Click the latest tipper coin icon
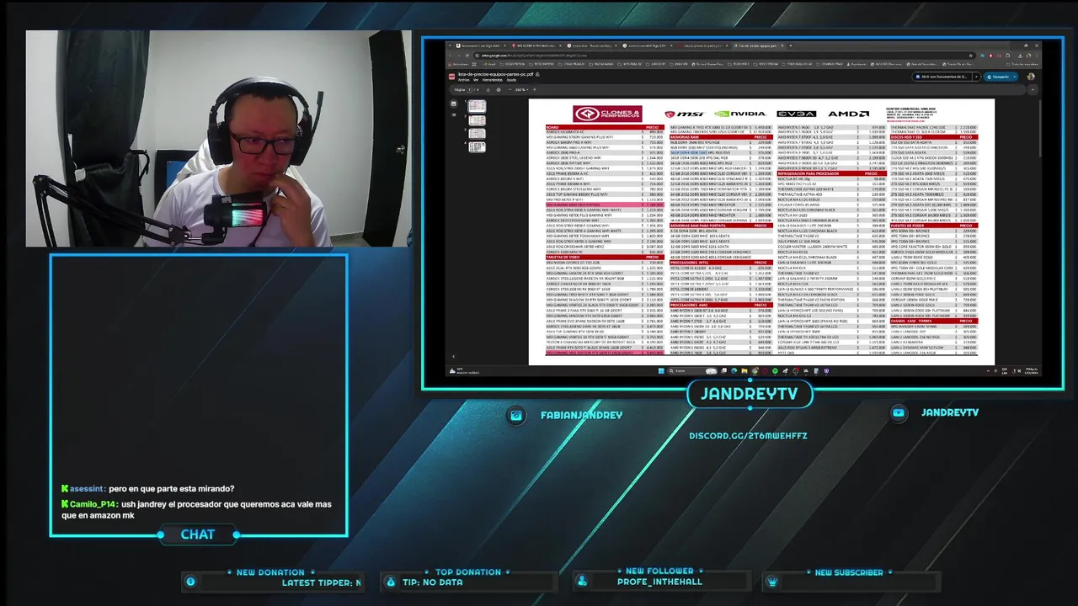Image resolution: width=1078 pixels, height=606 pixels. (x=190, y=582)
